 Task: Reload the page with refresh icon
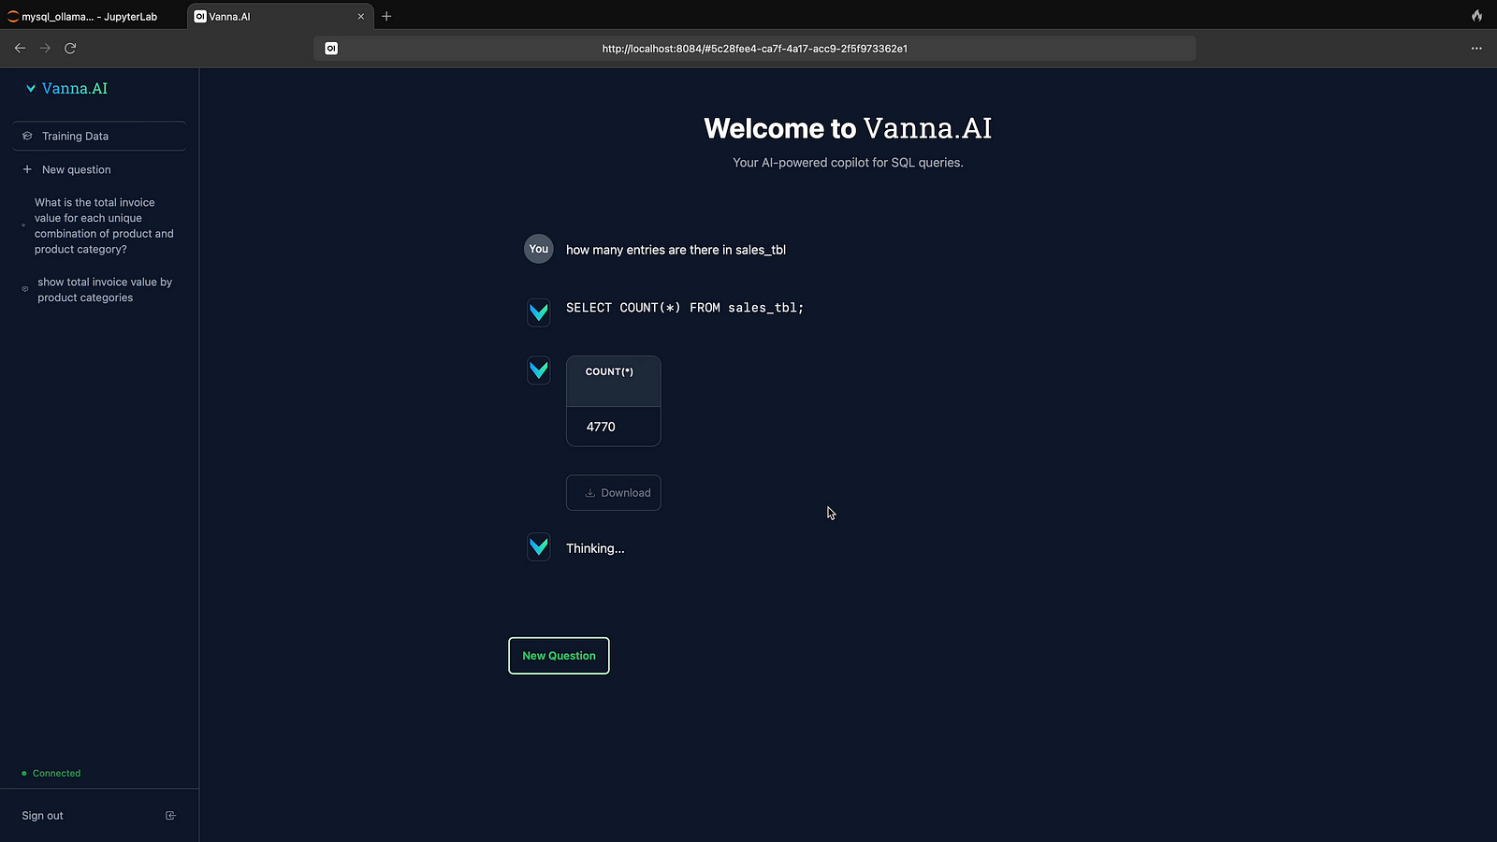point(70,48)
